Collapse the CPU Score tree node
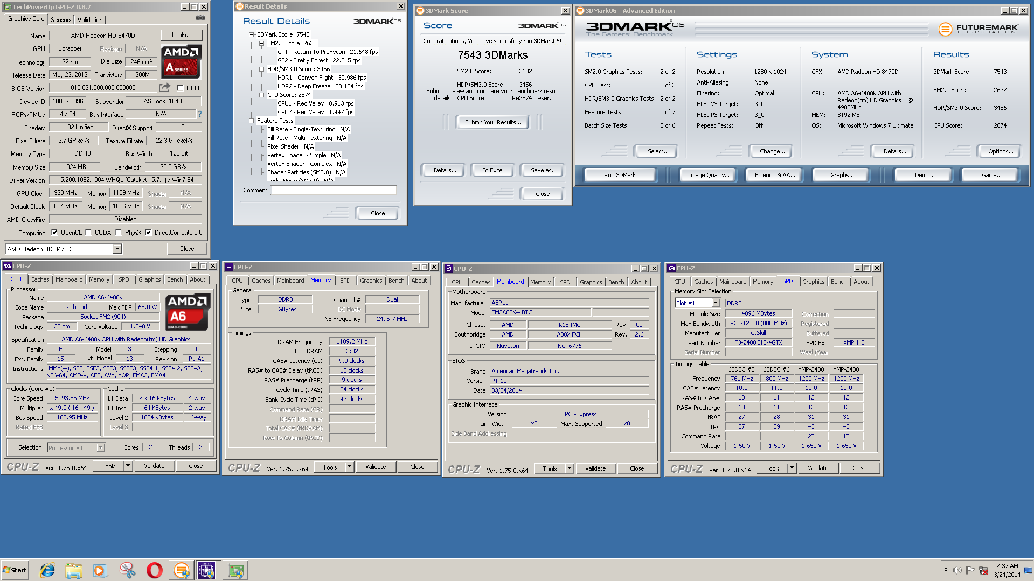Screen dimensions: 1034x581 tap(261, 95)
